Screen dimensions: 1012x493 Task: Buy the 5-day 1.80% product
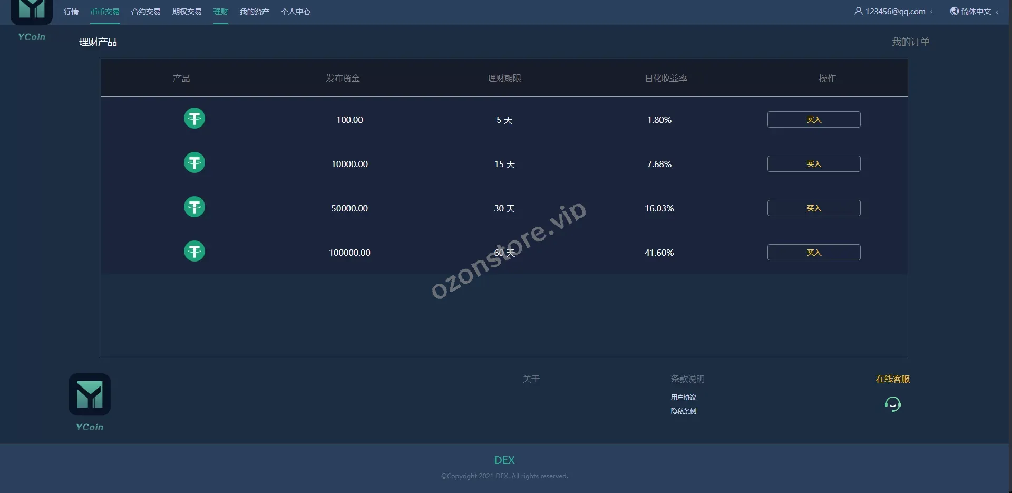(813, 120)
